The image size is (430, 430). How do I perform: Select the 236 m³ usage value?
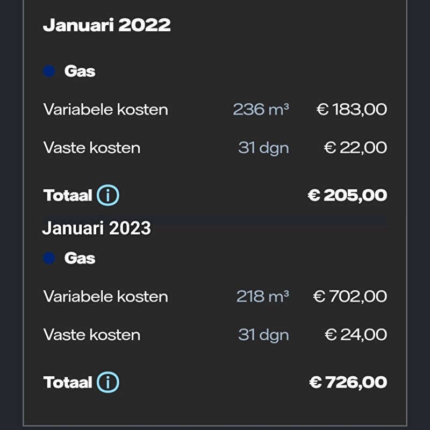tap(261, 109)
